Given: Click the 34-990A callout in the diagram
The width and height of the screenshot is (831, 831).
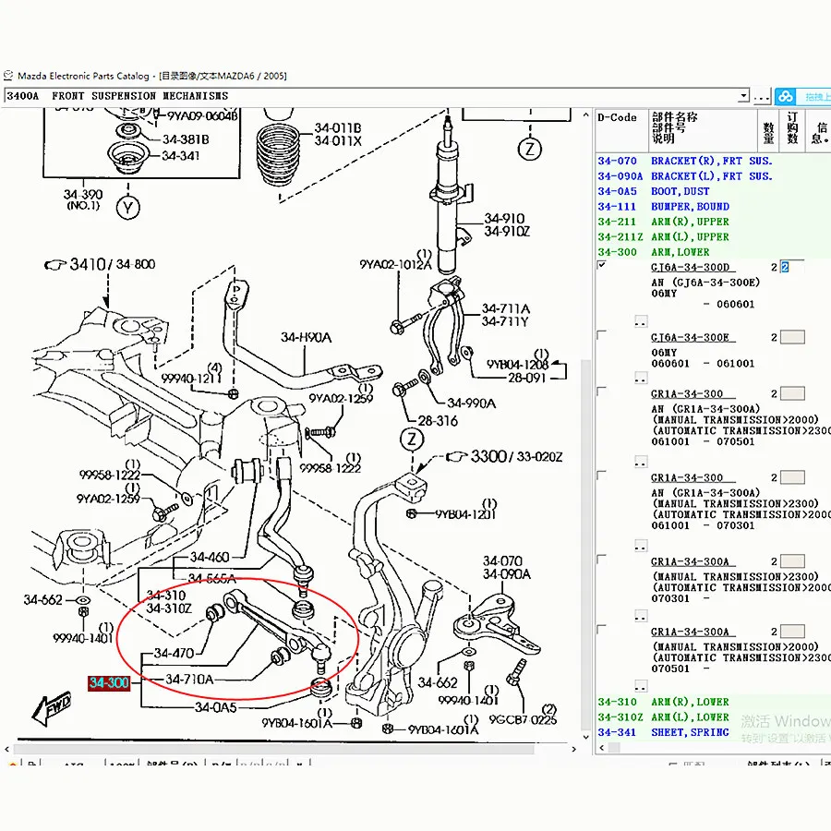Looking at the screenshot, I should (471, 403).
